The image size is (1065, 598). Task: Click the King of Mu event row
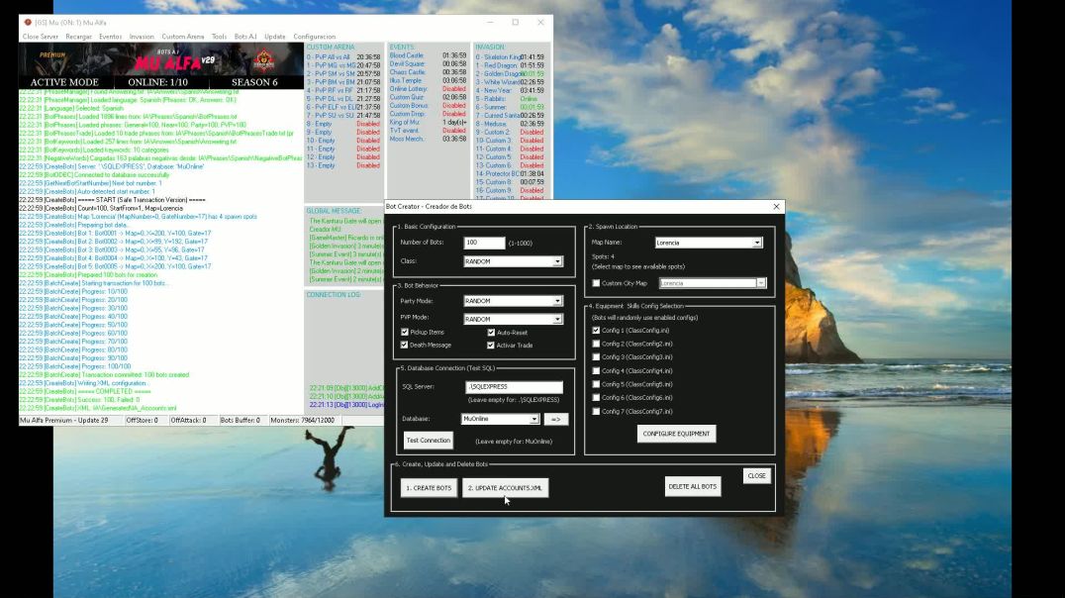[x=428, y=123]
